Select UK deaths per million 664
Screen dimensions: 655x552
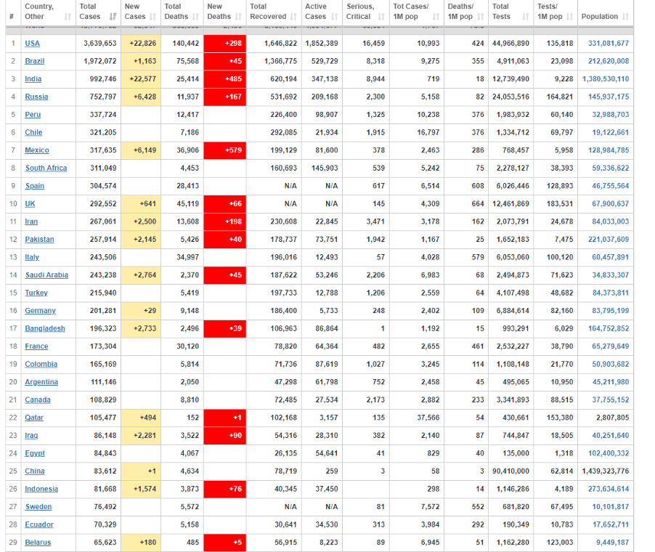[x=478, y=204]
